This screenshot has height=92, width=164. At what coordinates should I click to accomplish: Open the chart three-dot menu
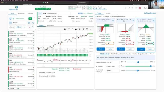tap(39, 29)
